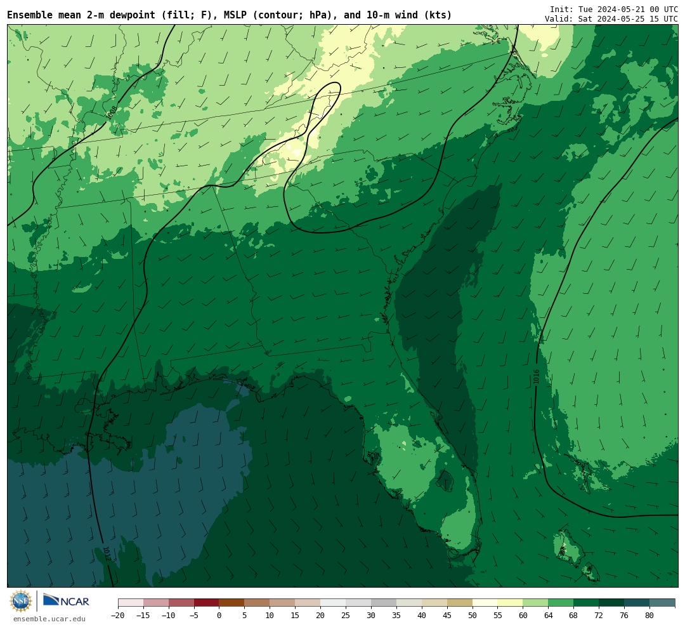Pick the near-white 20 to 25 swatch
685x627 pixels.
click(x=334, y=603)
